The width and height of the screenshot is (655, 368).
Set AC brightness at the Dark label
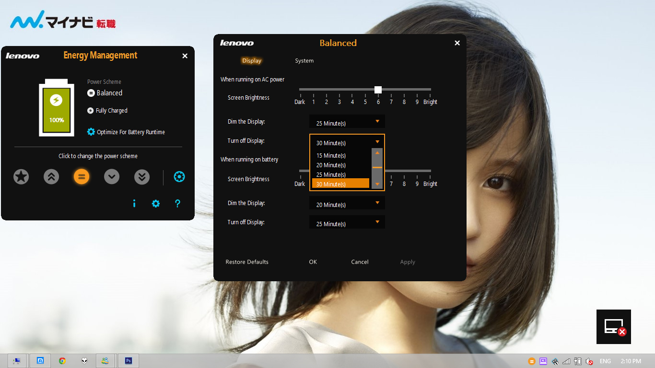tap(300, 102)
